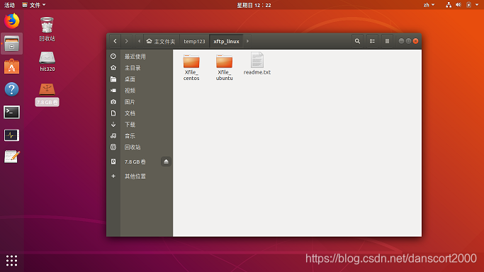Image resolution: width=484 pixels, height=272 pixels.
Task: Open the 文件 app menu in top bar
Action: pyautogui.click(x=34, y=5)
